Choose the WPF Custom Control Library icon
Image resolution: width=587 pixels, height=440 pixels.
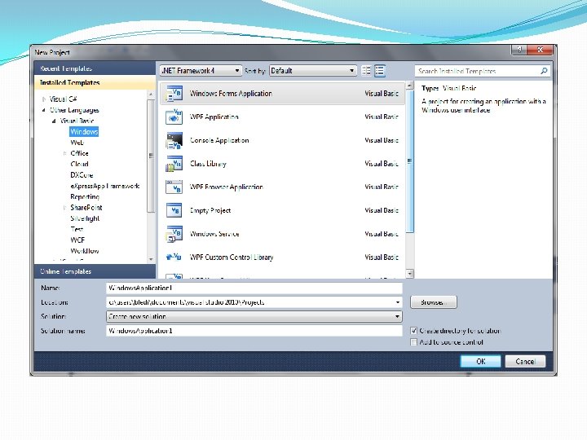174,257
